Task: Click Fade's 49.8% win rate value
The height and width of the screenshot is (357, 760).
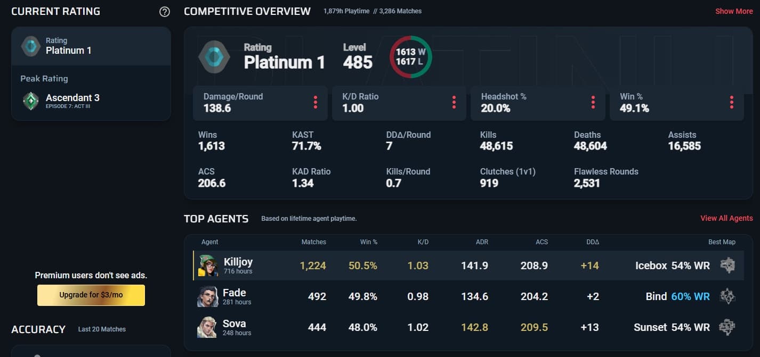Action: [363, 296]
